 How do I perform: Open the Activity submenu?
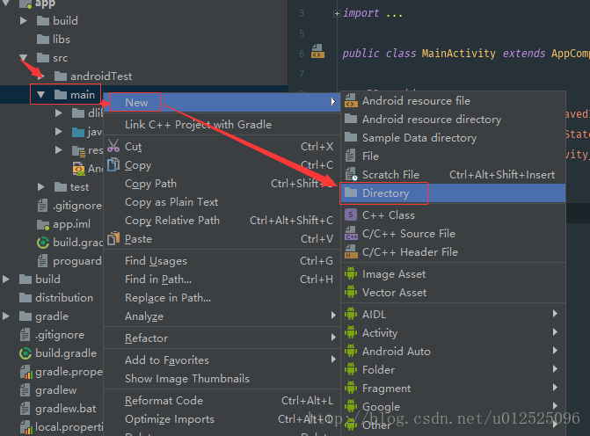click(380, 332)
